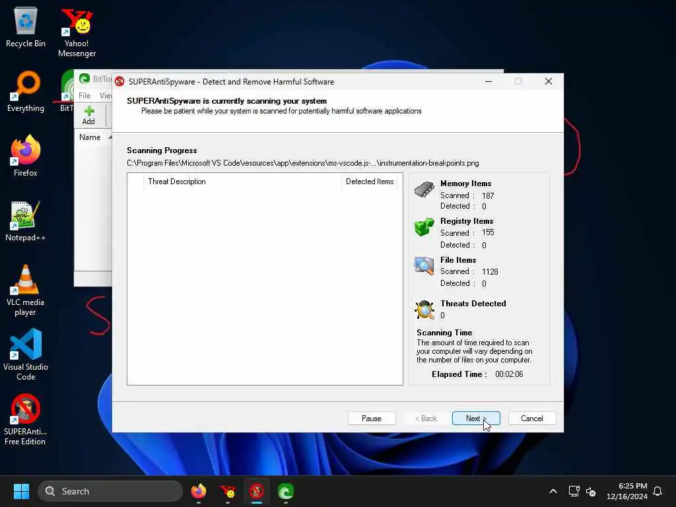Screen dimensions: 676x507
Task: Open SUPERAntiSpyware Free Edition desktop shortcut
Action: coord(26,420)
